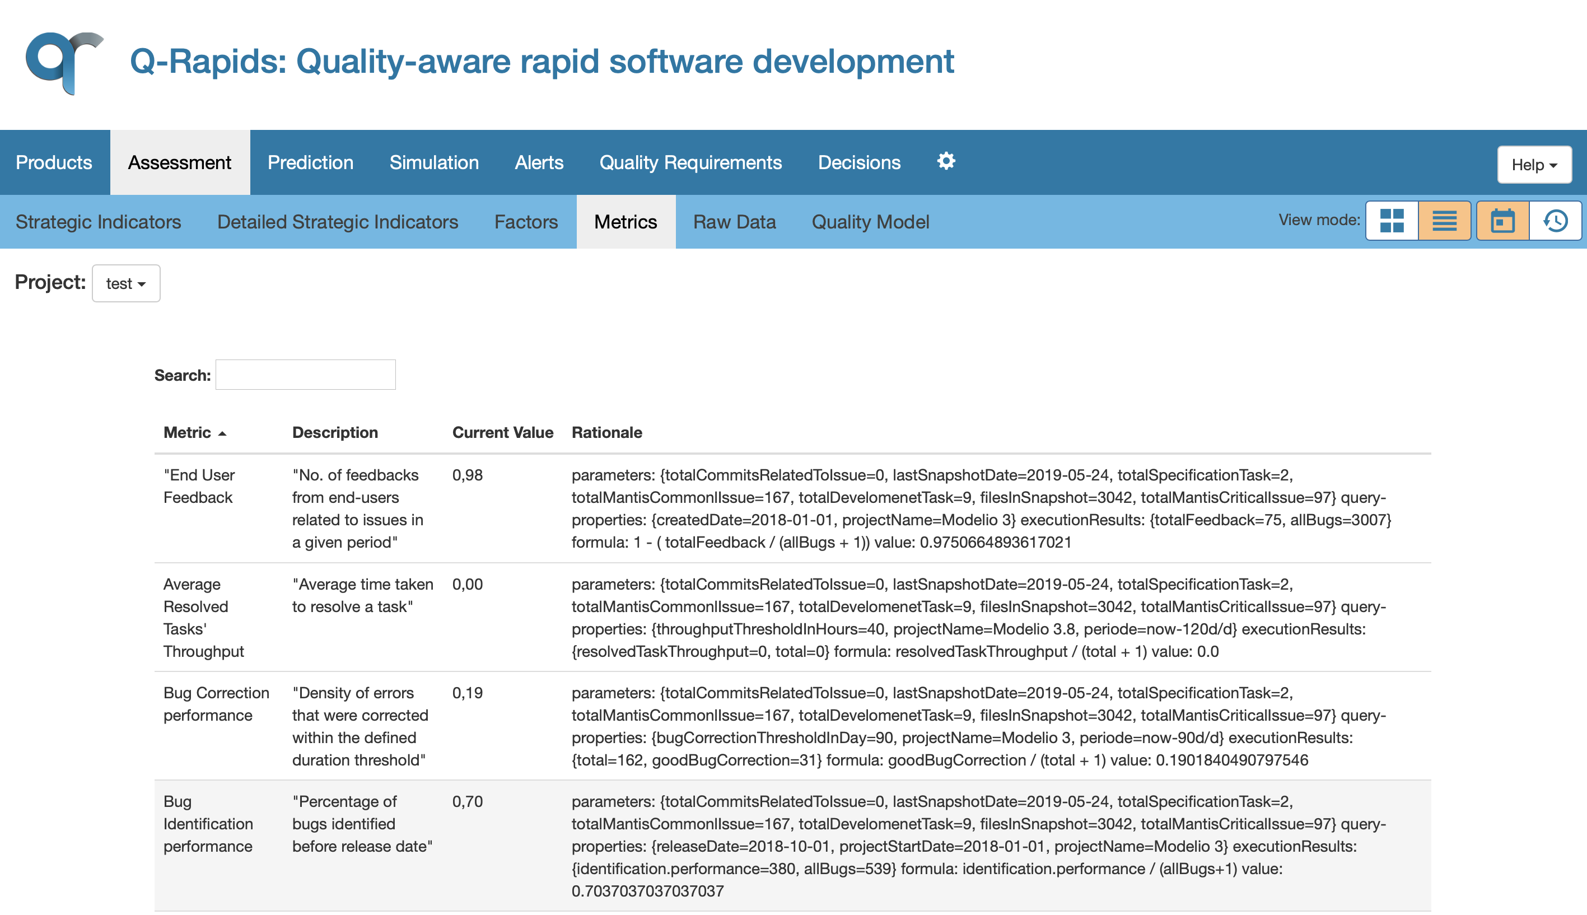This screenshot has width=1587, height=915.
Task: Open the settings gear in navbar
Action: pos(946,161)
